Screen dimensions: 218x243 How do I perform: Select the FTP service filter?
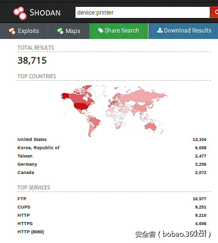tap(22, 199)
